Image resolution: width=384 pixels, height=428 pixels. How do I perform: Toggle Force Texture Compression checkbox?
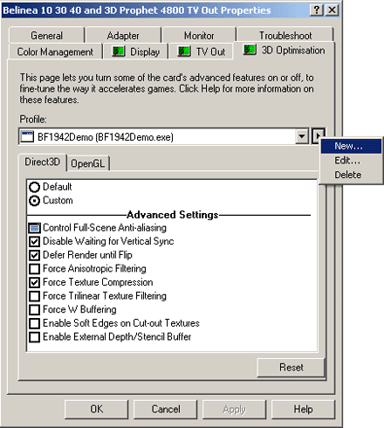(35, 282)
